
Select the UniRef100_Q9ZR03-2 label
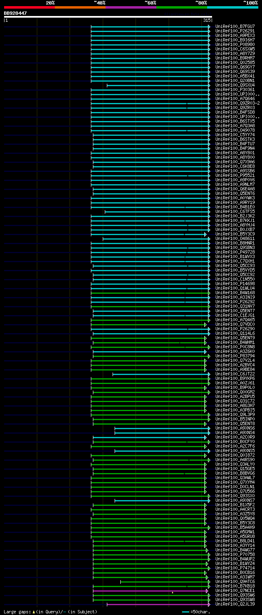point(237,103)
